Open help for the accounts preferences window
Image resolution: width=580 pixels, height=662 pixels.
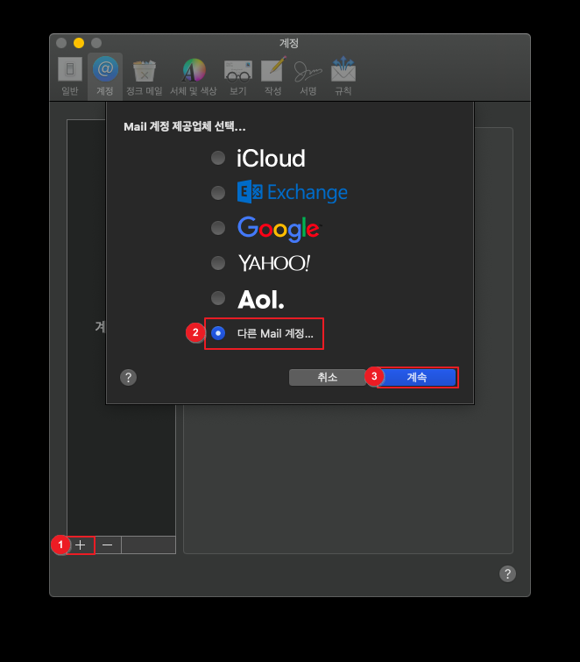point(507,573)
